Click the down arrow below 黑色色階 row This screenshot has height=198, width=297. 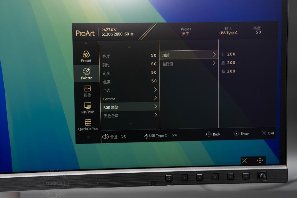[x=131, y=123]
